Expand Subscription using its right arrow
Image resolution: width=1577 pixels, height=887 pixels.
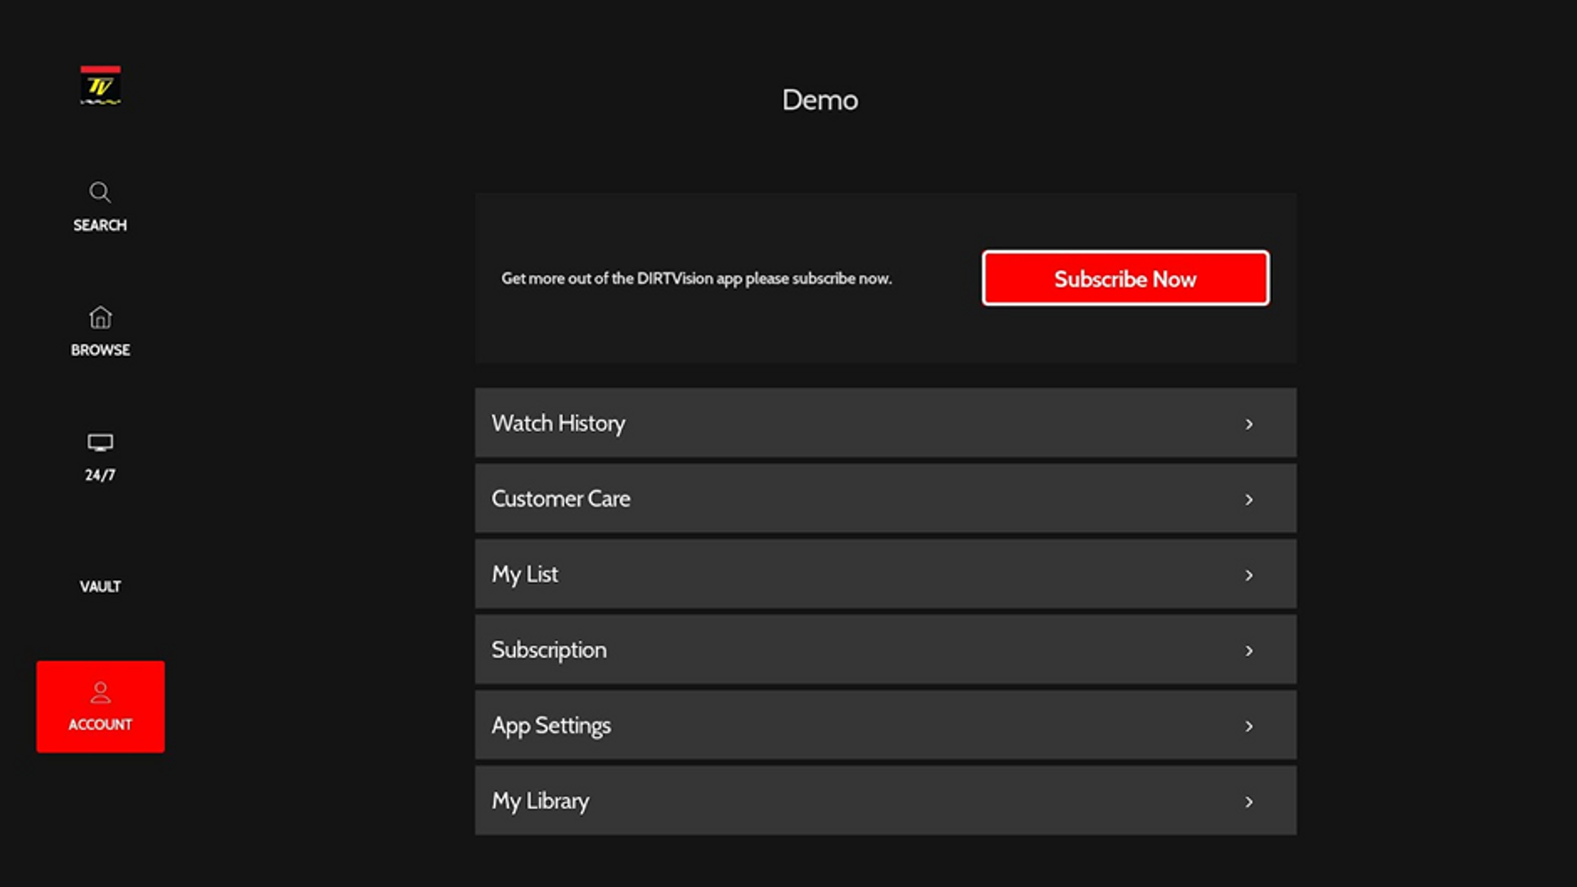coord(1249,650)
